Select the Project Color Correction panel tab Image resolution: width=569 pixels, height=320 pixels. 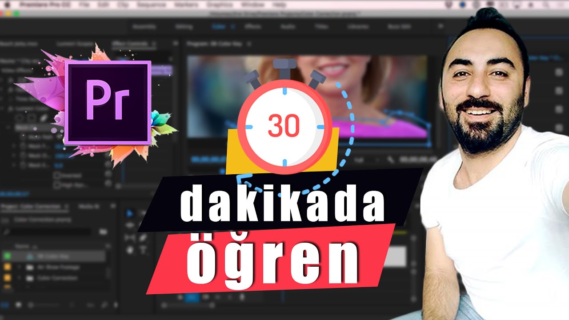click(31, 207)
